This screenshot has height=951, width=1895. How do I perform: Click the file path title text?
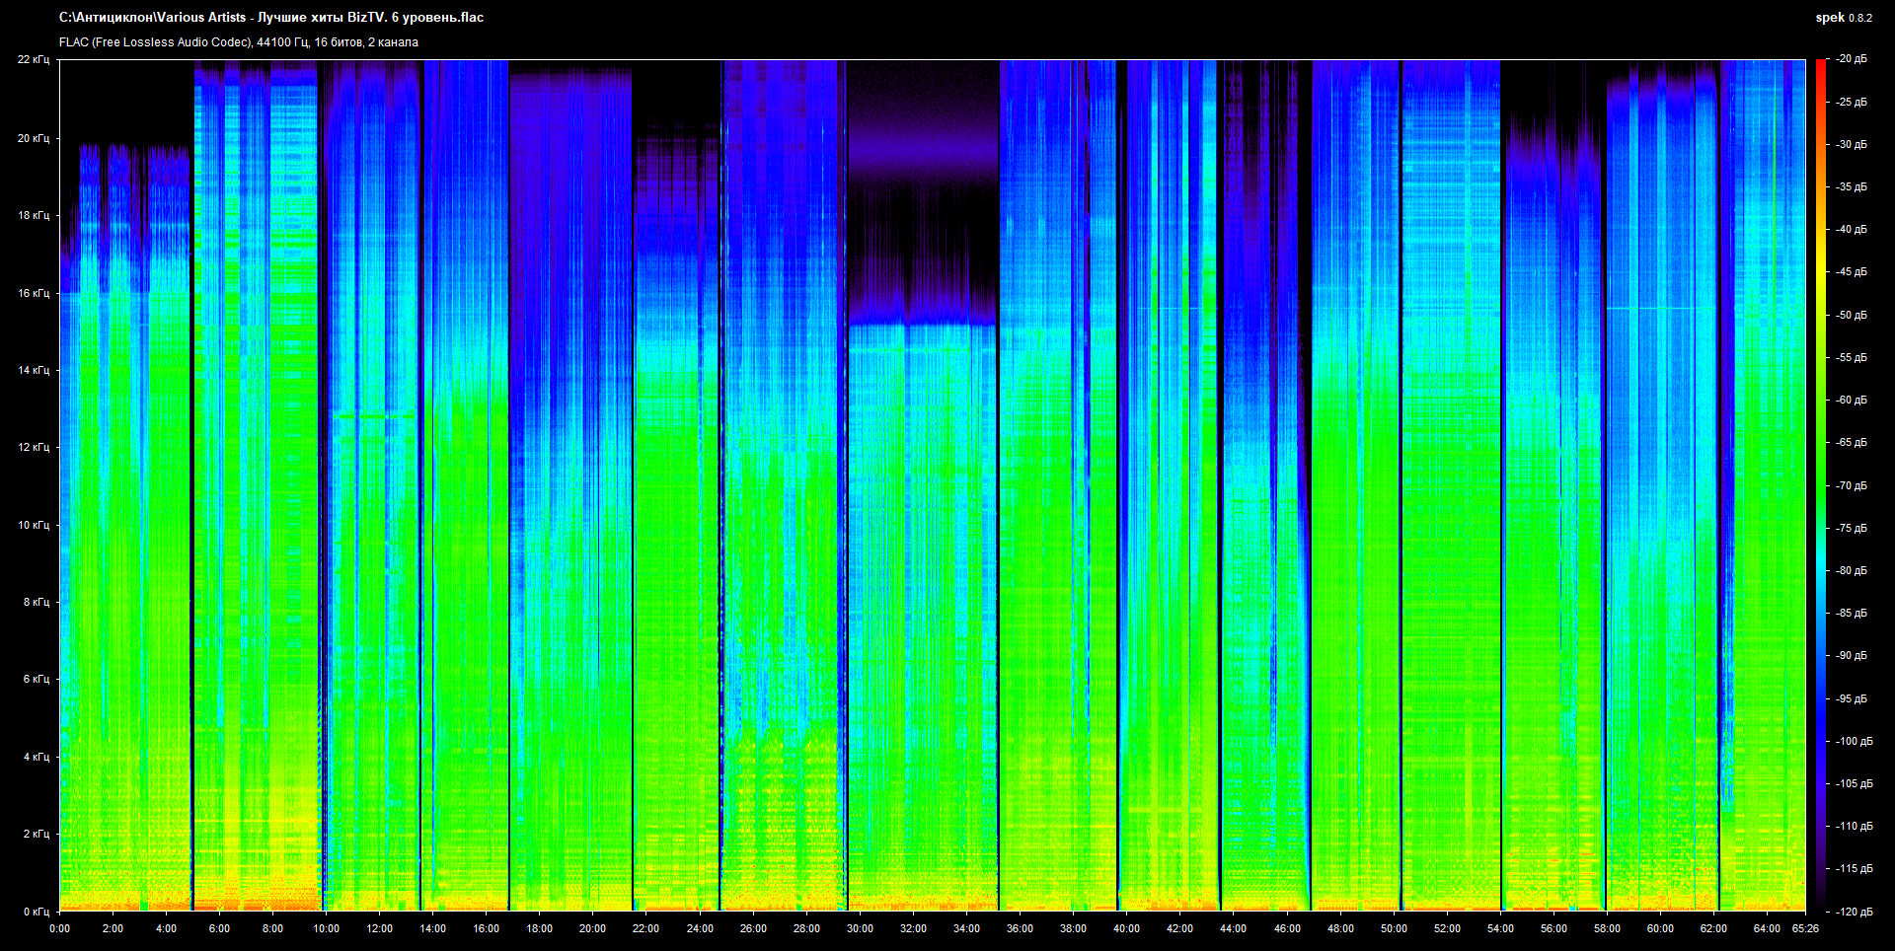(271, 18)
